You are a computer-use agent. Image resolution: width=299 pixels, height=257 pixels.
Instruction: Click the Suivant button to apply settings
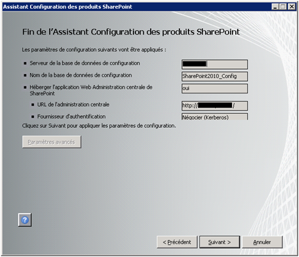point(220,242)
